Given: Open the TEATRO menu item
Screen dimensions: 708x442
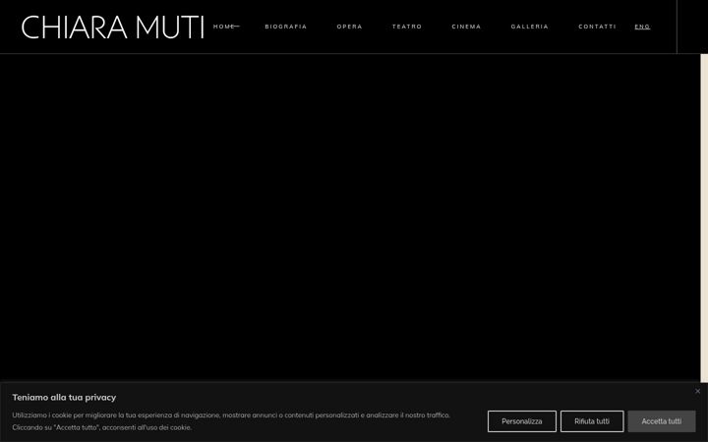Looking at the screenshot, I should point(407,27).
